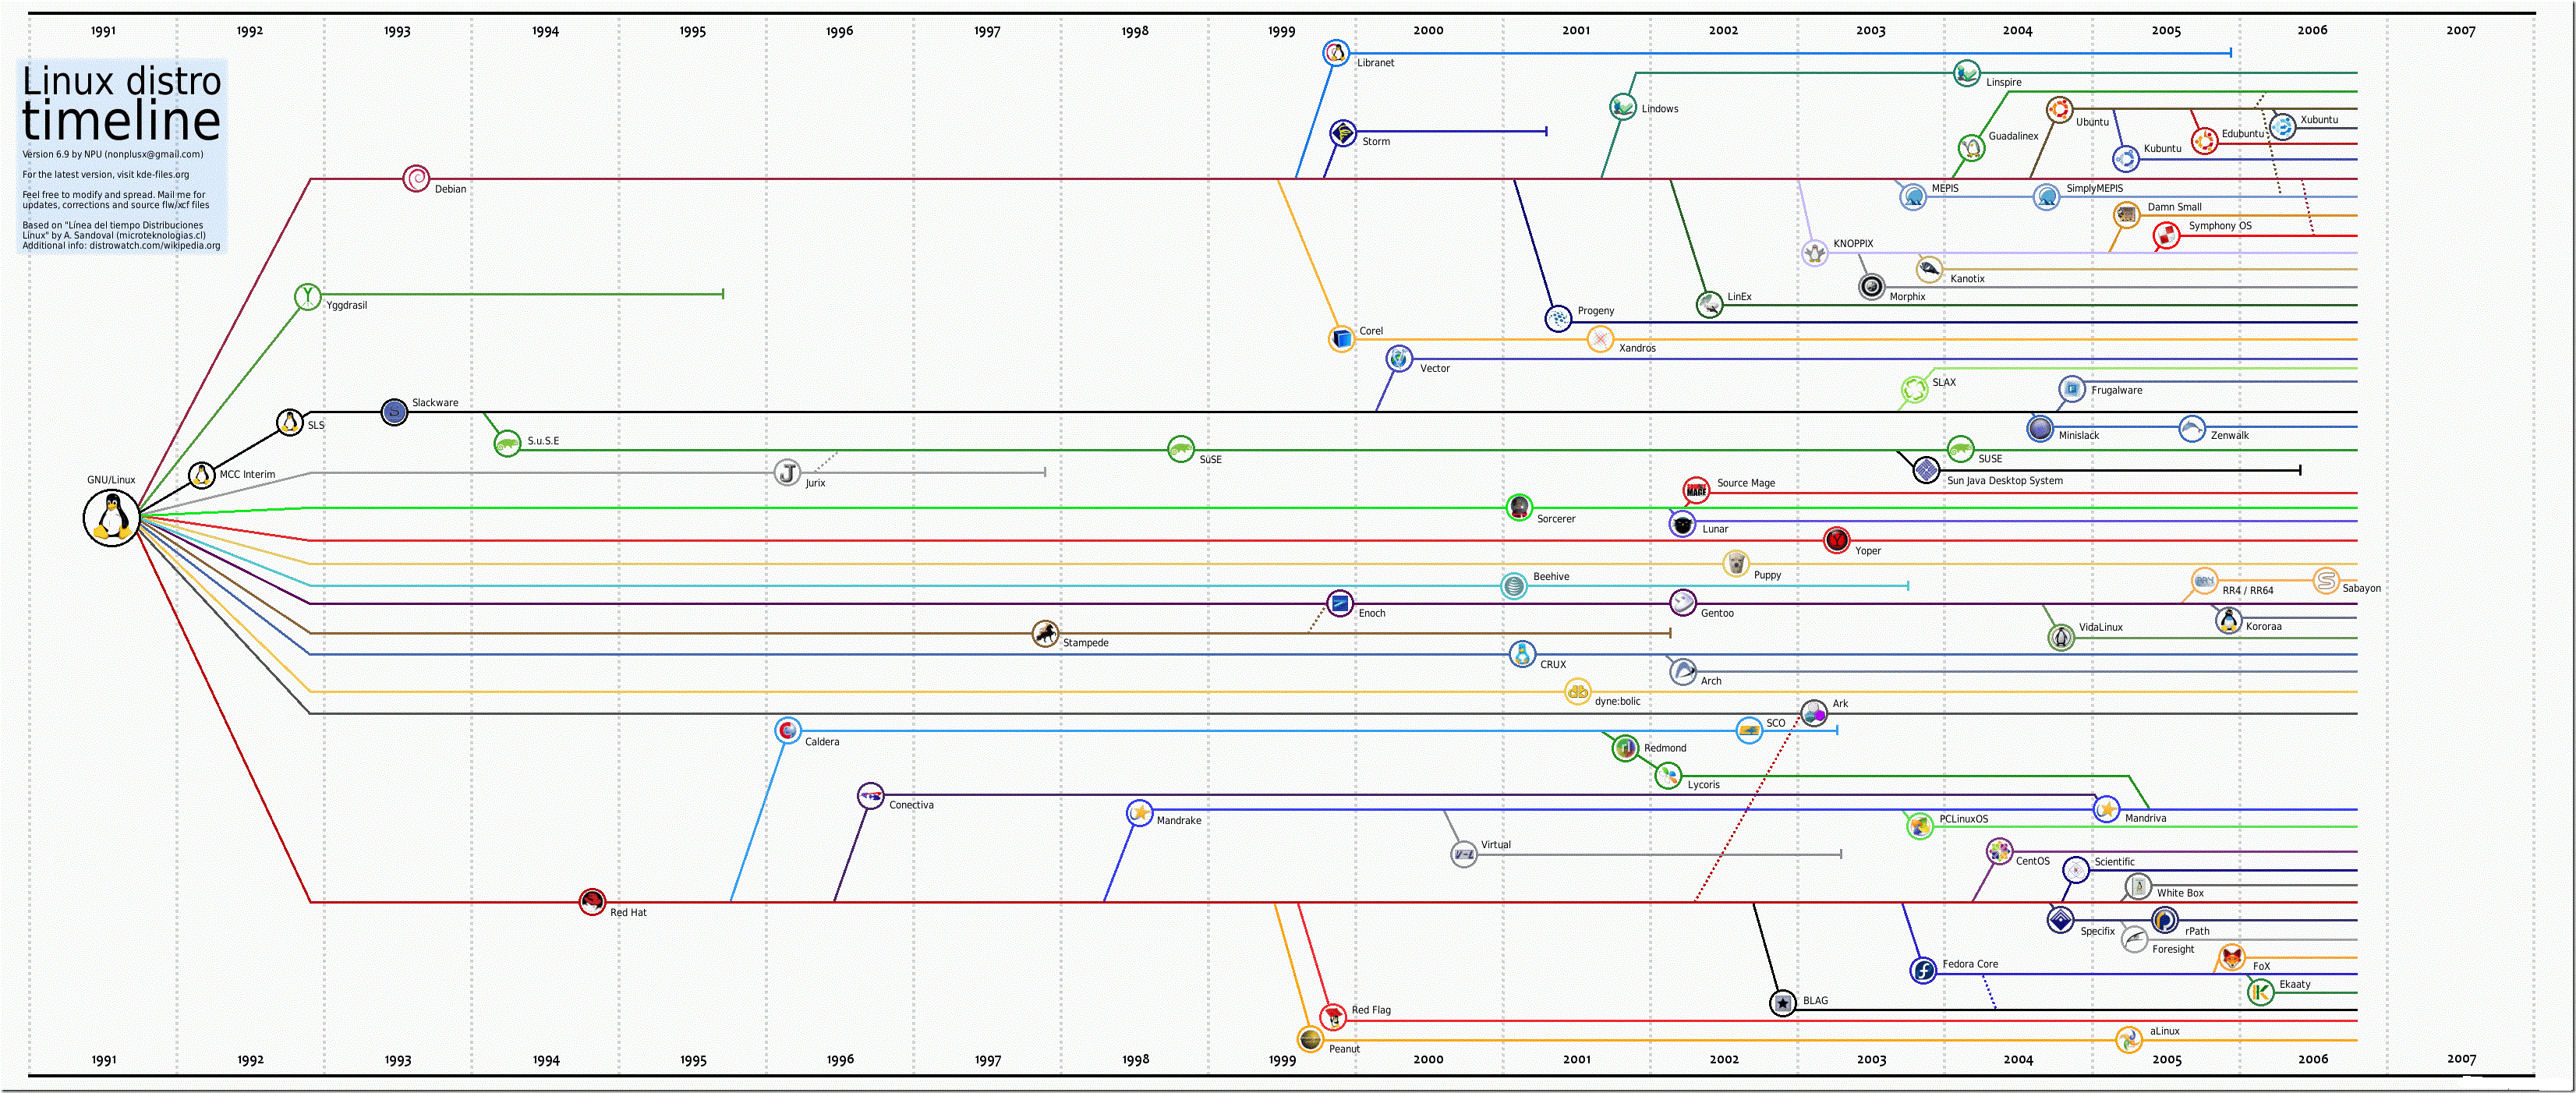The height and width of the screenshot is (1093, 2576).
Task: Click the Jurix J logo icon
Action: [788, 473]
